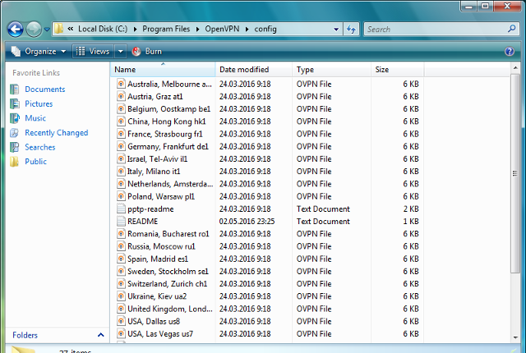Select the Romania, Bucharest ro1 file icon
Screen dimensions: 526x353
121,234
